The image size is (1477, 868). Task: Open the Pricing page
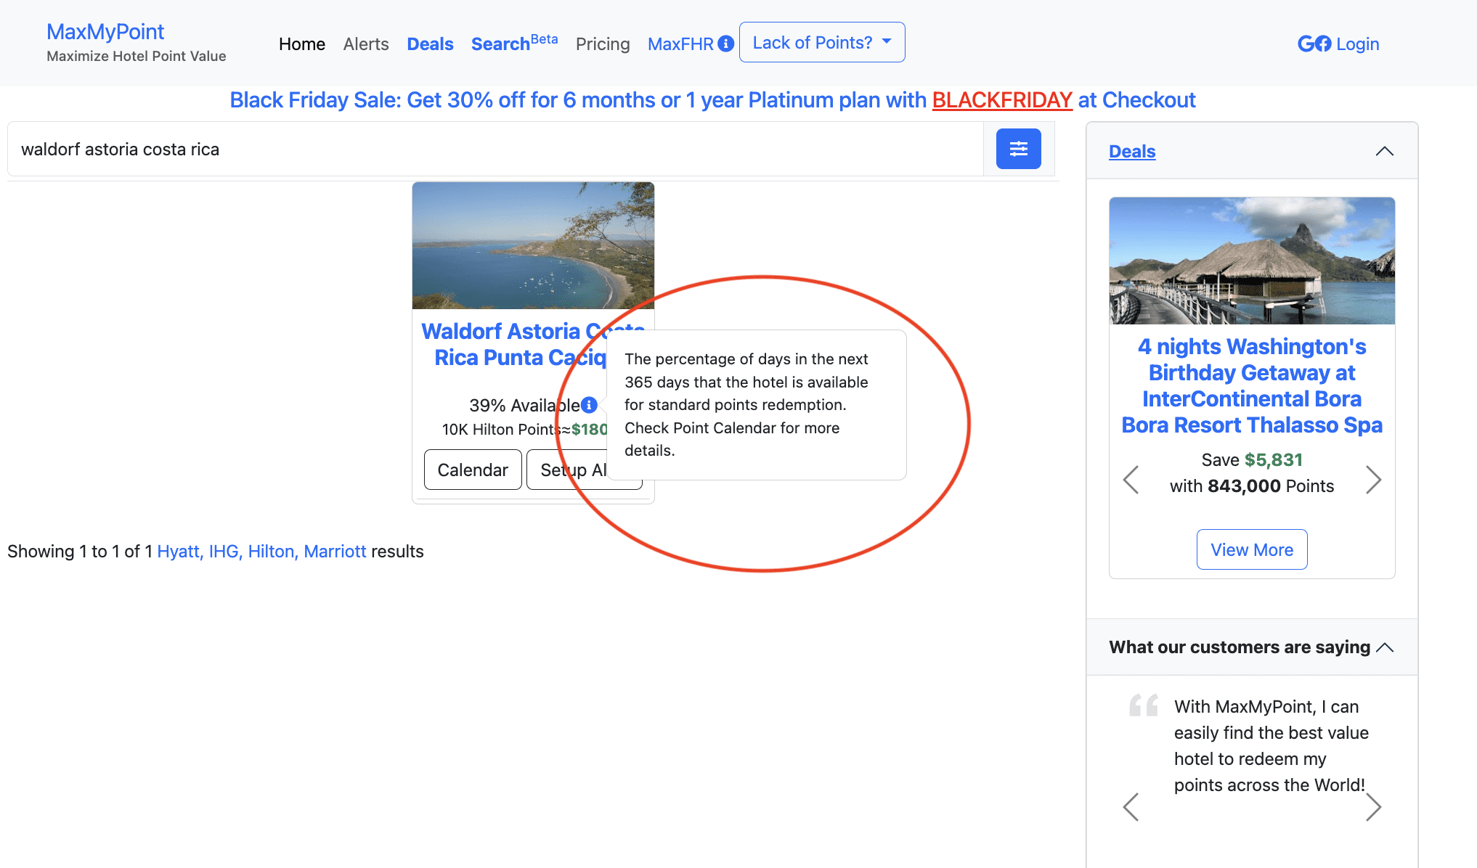pyautogui.click(x=603, y=44)
